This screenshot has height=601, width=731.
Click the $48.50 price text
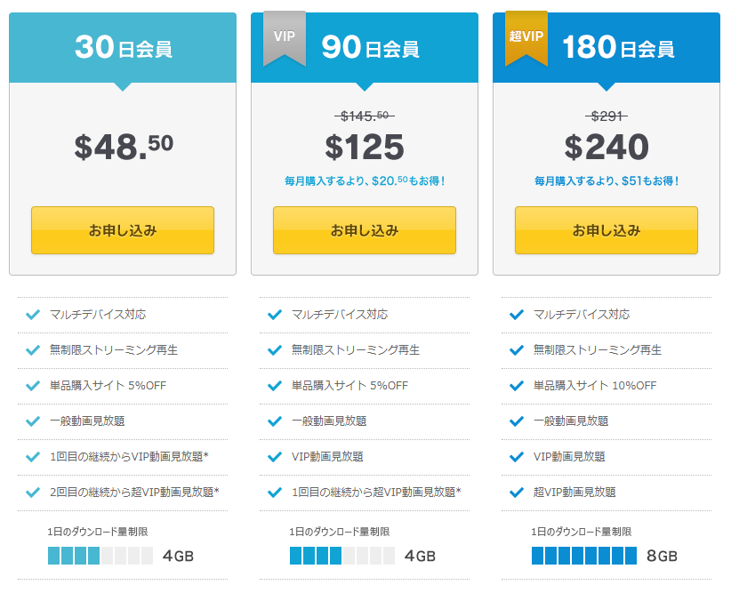[x=123, y=146]
